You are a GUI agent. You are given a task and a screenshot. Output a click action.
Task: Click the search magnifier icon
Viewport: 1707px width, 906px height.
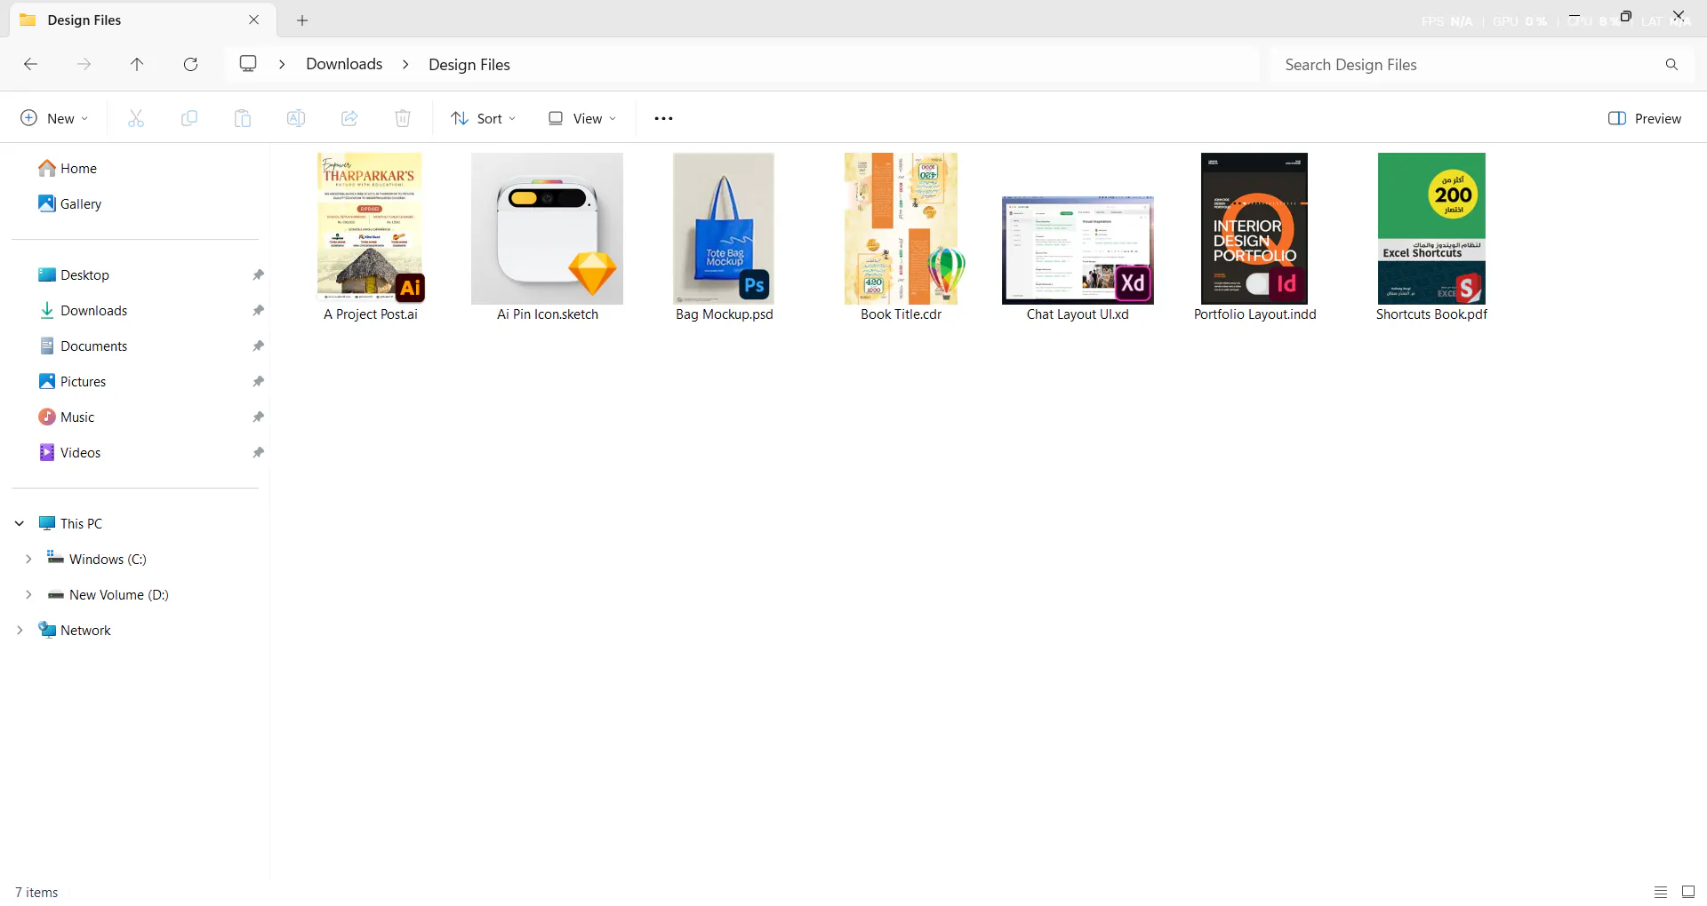point(1671,65)
